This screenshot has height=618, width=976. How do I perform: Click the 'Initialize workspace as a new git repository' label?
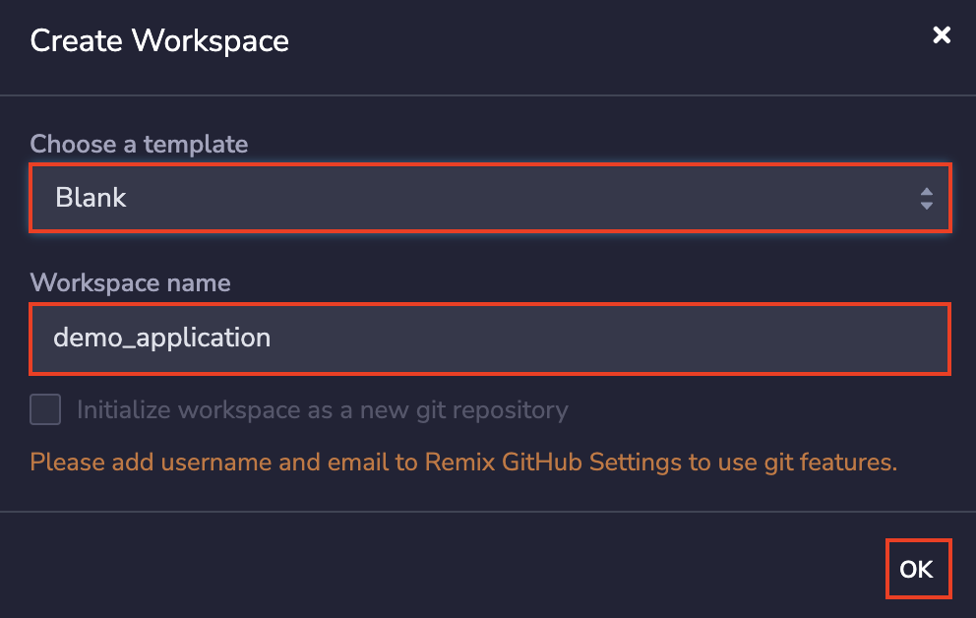click(322, 409)
